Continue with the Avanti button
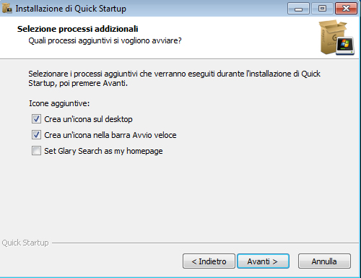361x278 pixels. click(x=263, y=261)
